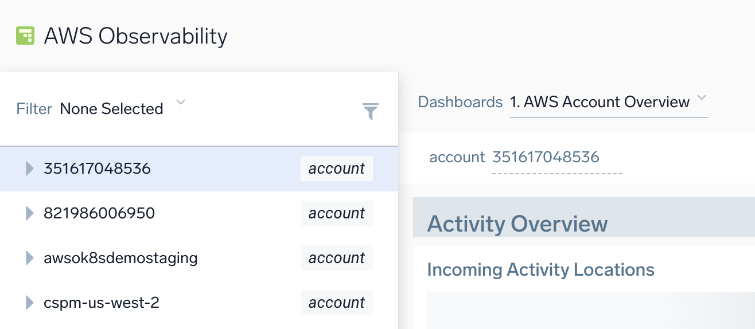Select the cspm-us-west-2 account entry

tap(102, 303)
